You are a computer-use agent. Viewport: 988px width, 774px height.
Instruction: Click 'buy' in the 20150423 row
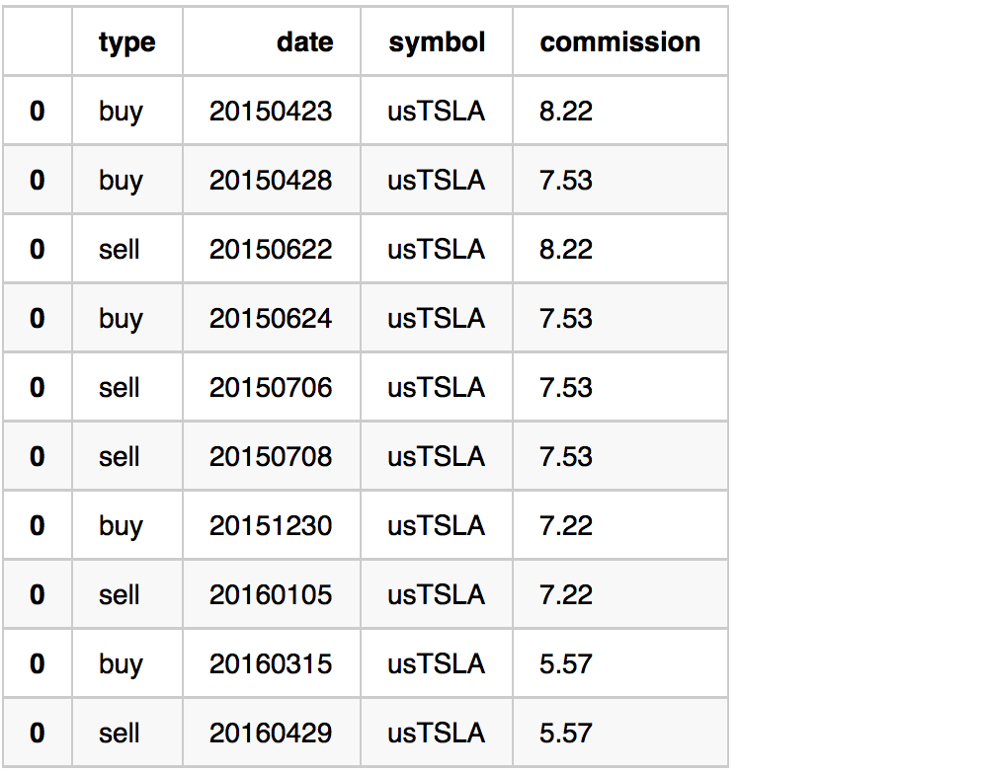(x=121, y=113)
